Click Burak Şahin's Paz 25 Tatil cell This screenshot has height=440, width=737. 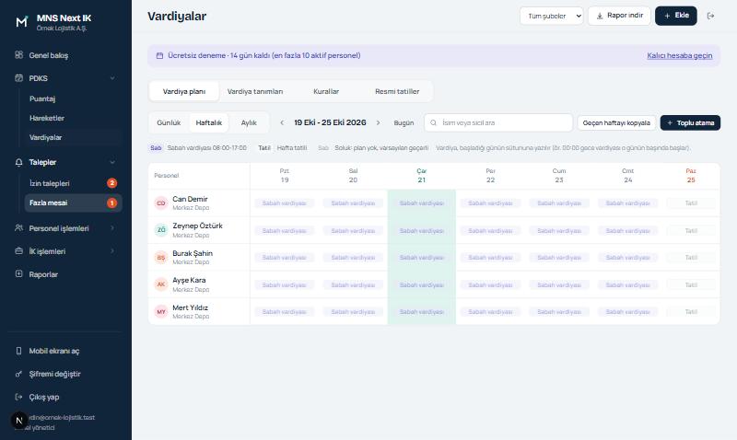[x=691, y=258]
